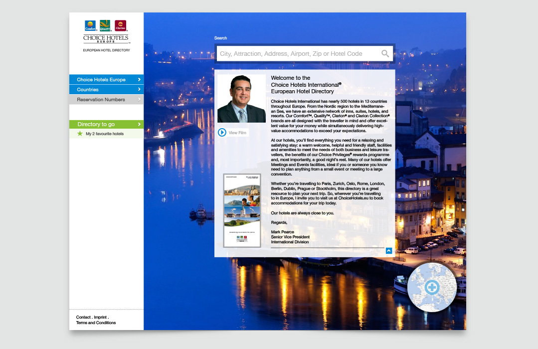Open the hotel directory brochure thumbnail
Viewport: 538px width, 349px height.
[242, 210]
